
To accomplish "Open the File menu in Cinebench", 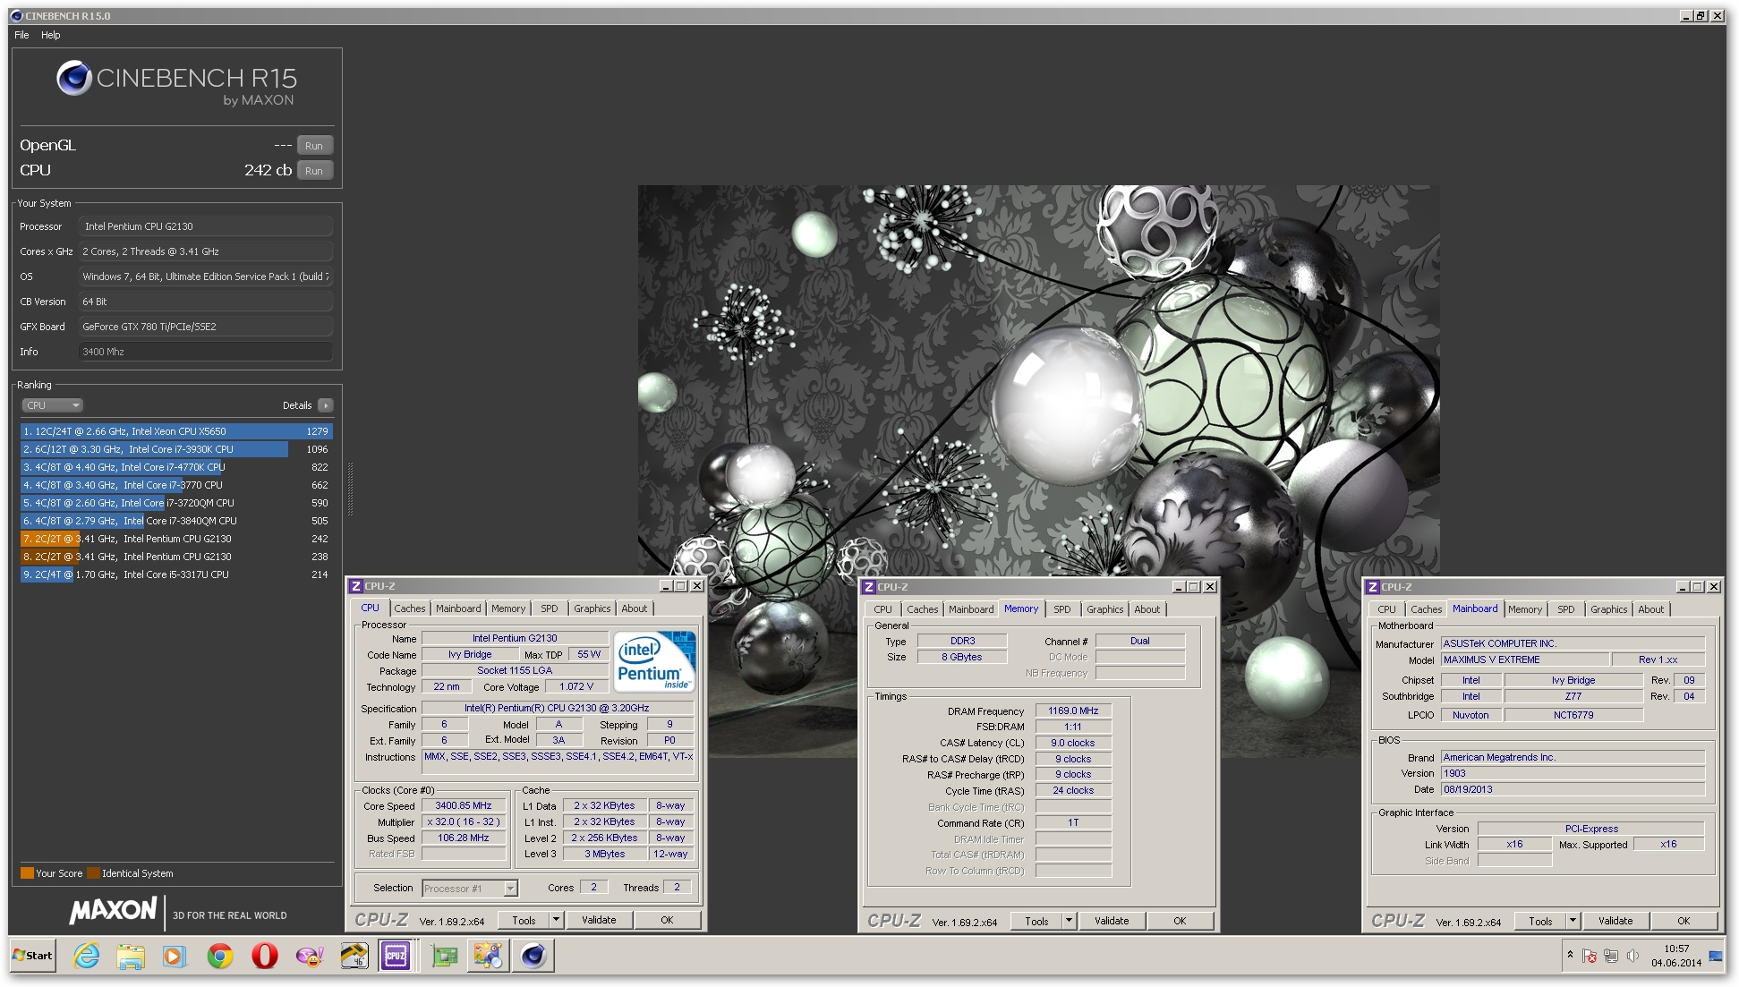I will pyautogui.click(x=21, y=35).
